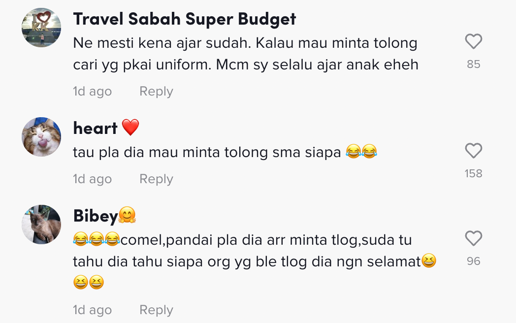
Task: Open the cat avatar of user heart
Action: [x=41, y=137]
